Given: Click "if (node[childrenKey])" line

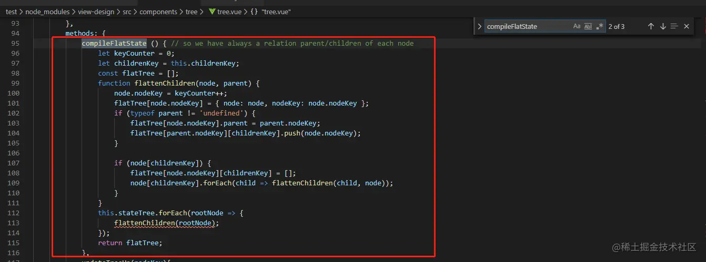Looking at the screenshot, I should pos(163,163).
